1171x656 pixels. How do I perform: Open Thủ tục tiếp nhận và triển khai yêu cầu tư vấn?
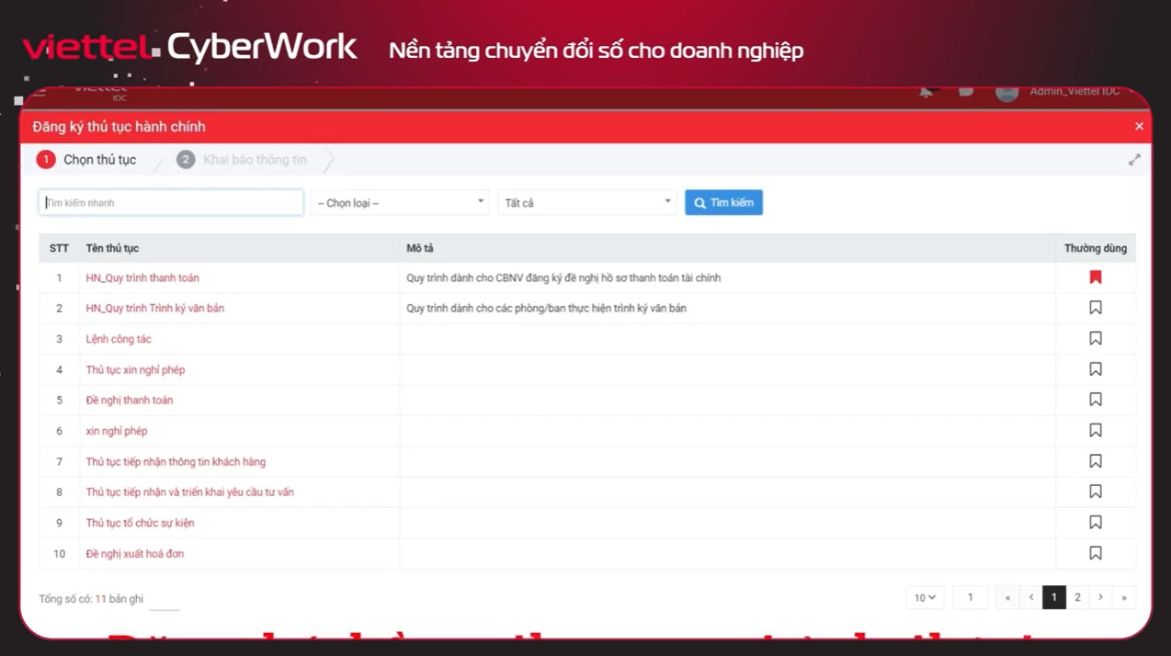[x=190, y=492]
